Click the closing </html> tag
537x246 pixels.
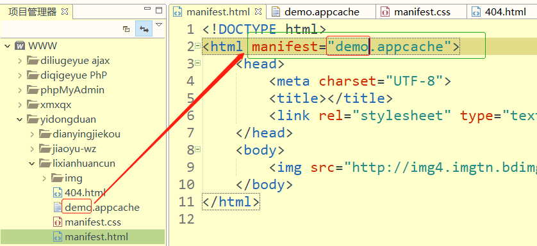coord(231,202)
